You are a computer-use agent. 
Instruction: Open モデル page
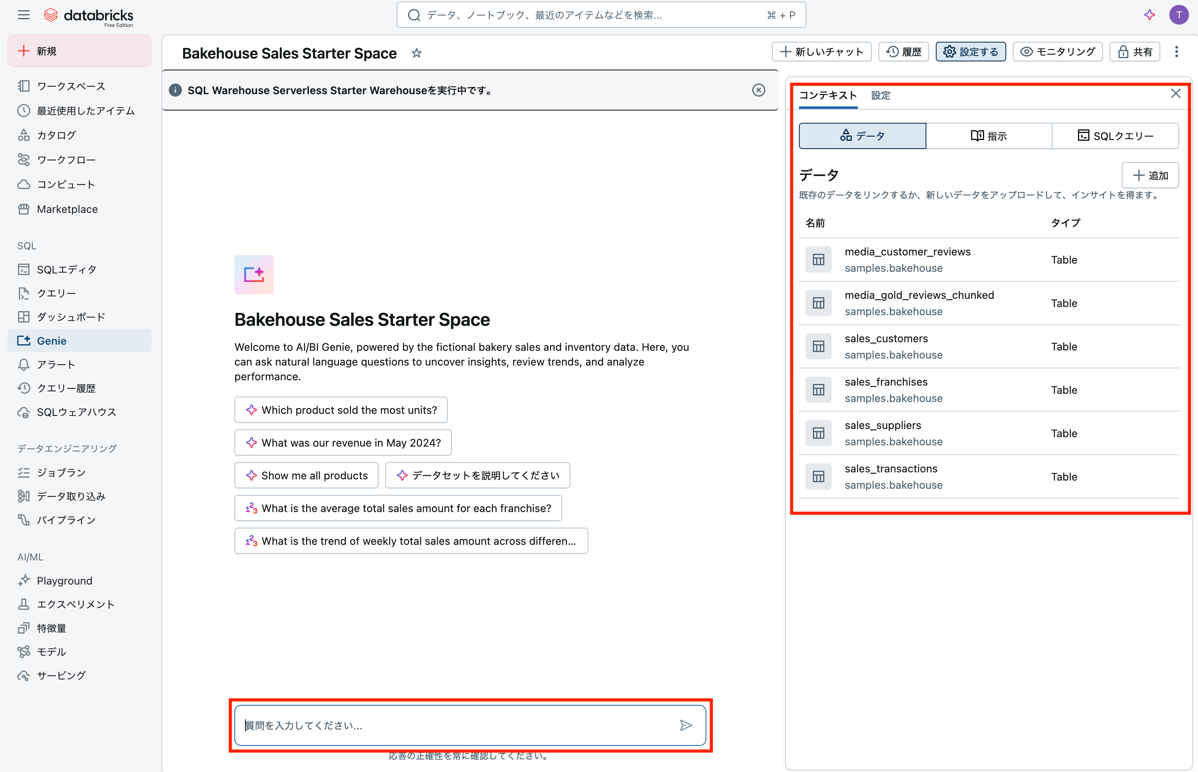[x=79, y=652]
